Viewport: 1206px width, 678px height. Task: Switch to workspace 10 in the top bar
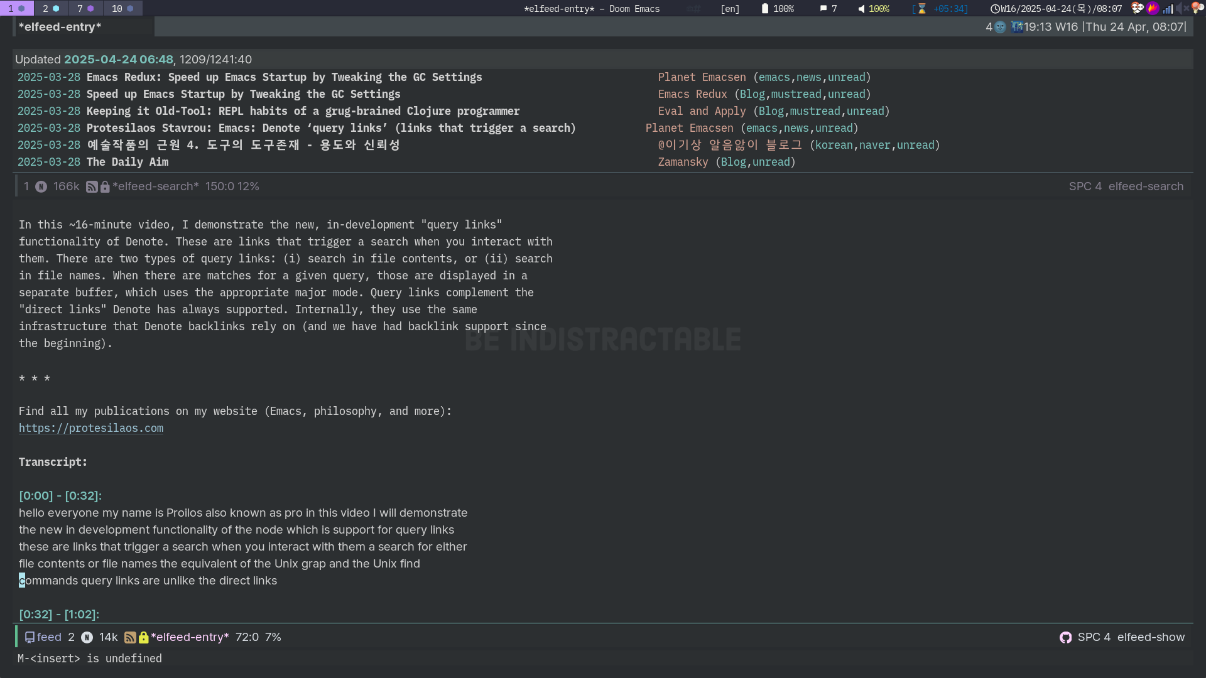point(122,8)
